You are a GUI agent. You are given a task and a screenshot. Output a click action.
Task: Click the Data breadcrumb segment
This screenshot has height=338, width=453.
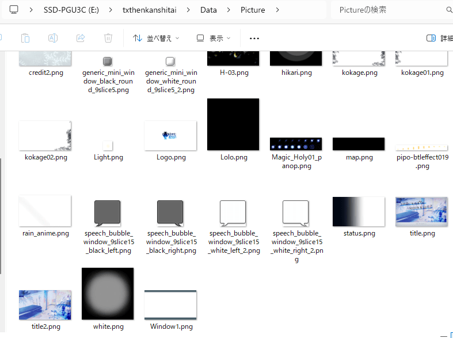(x=208, y=10)
